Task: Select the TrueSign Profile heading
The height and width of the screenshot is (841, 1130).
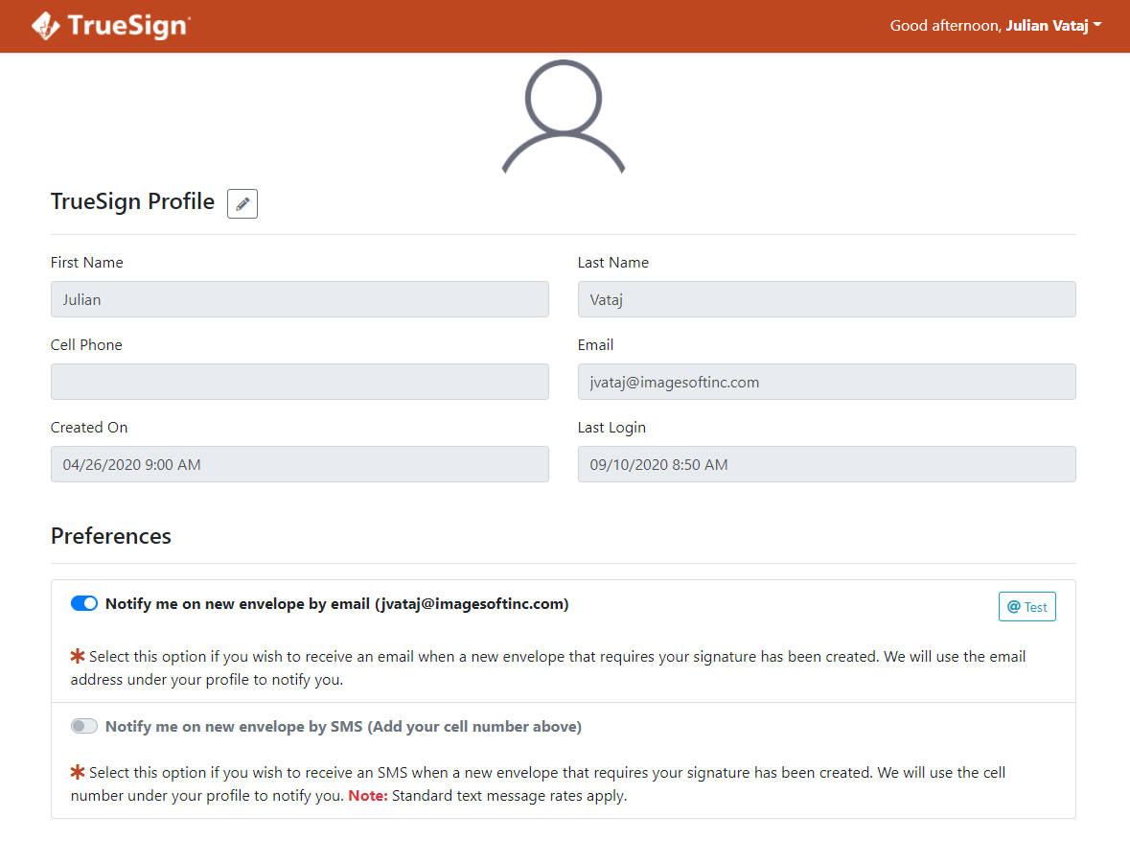Action: [x=132, y=201]
